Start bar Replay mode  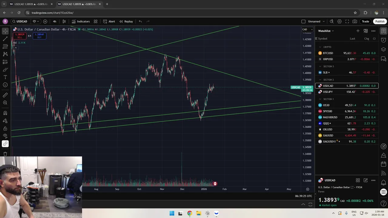[x=126, y=21]
